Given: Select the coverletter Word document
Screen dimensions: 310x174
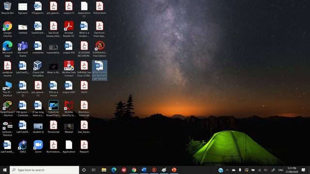Looking at the screenshot, I should (x=38, y=47).
